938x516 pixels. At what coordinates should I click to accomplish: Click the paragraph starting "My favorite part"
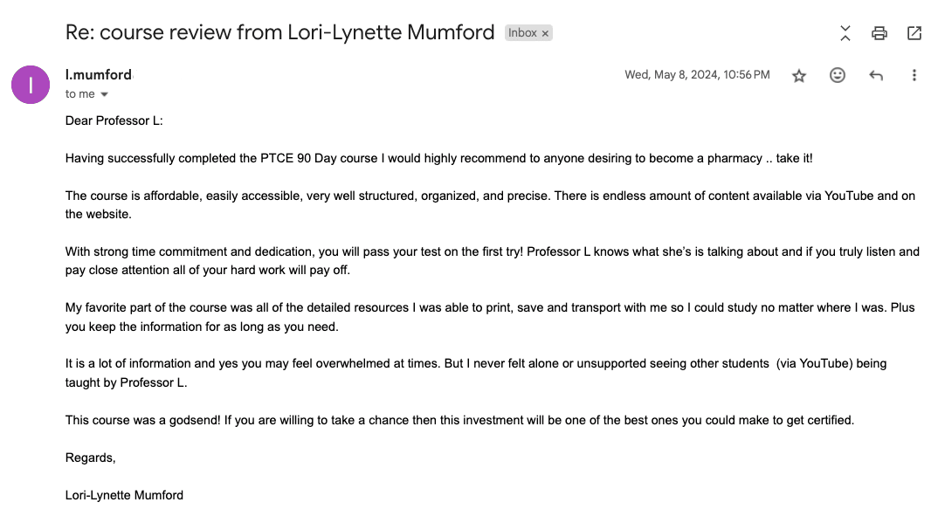[x=489, y=317]
